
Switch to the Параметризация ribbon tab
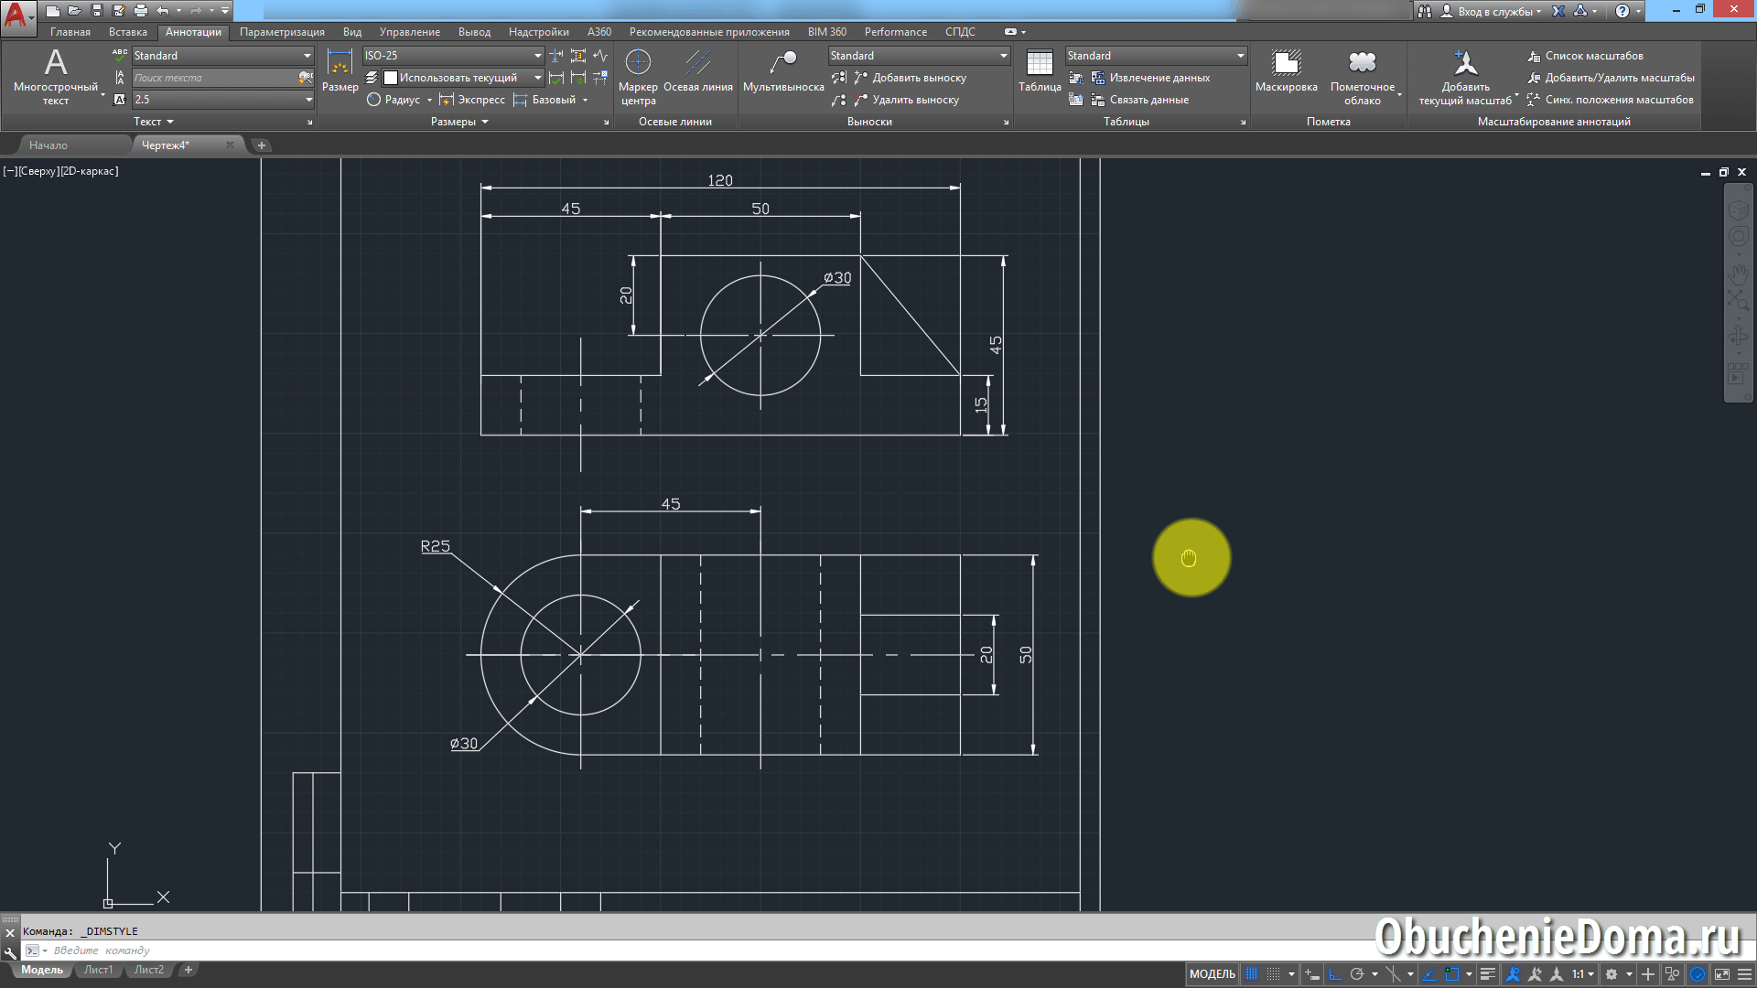pyautogui.click(x=281, y=31)
